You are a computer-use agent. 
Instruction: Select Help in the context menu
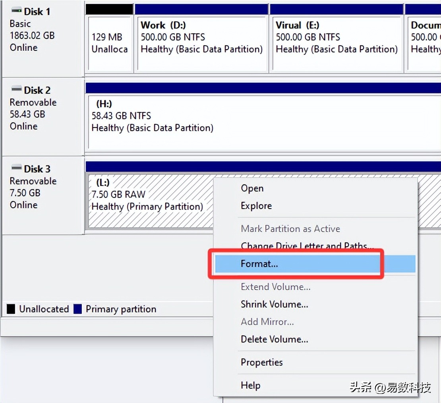click(250, 386)
